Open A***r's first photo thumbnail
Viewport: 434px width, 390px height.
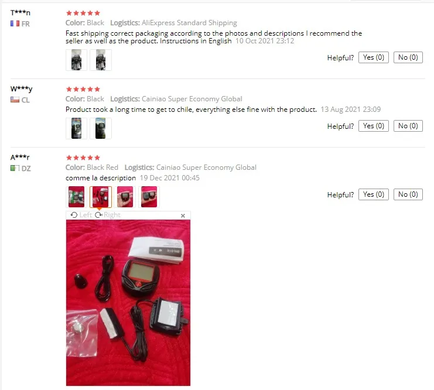click(x=76, y=197)
